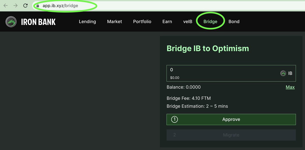Go to the Portfolio tab
This screenshot has height=150, width=305.
pos(142,22)
